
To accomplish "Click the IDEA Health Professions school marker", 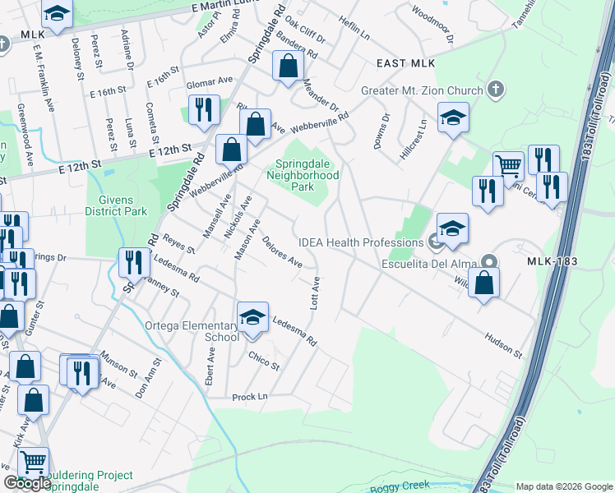I will click(452, 229).
